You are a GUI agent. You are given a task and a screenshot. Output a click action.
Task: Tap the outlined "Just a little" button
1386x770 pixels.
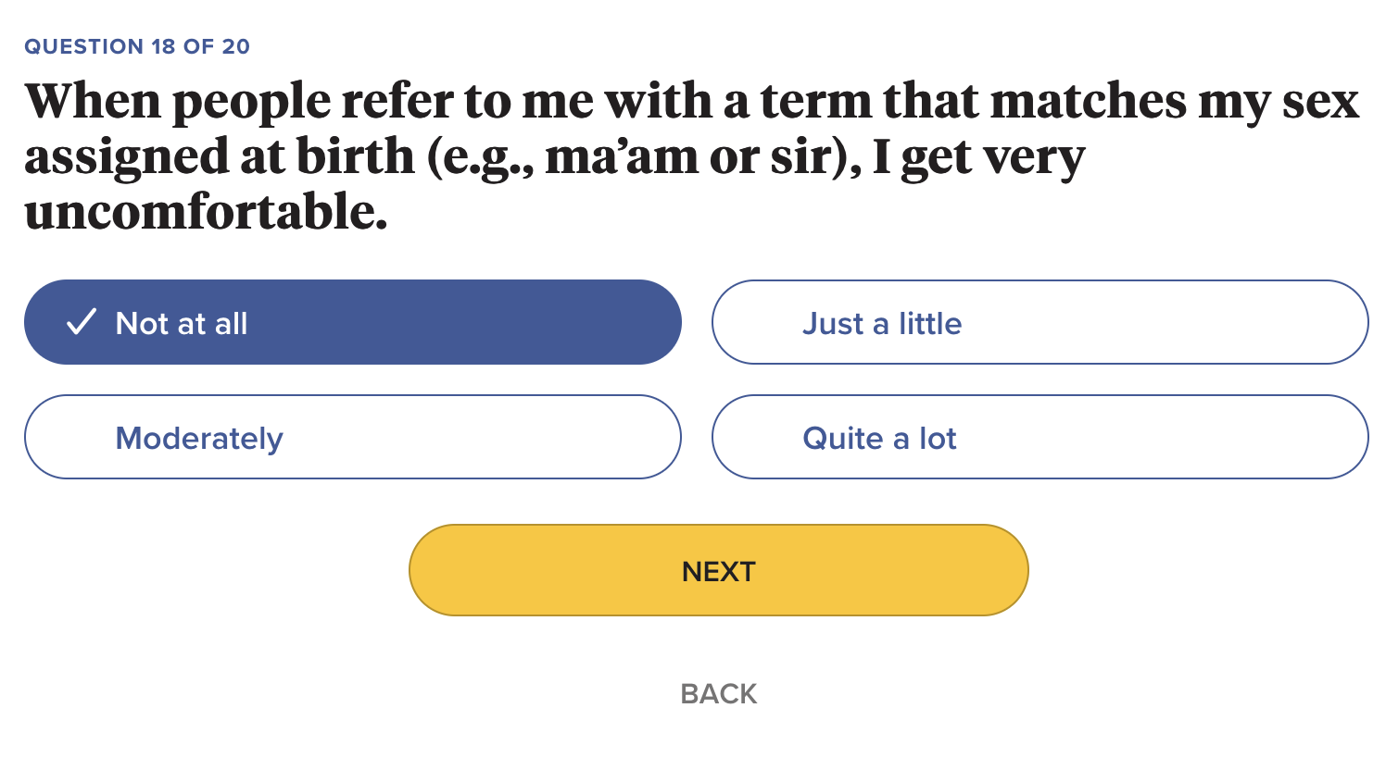click(1039, 322)
